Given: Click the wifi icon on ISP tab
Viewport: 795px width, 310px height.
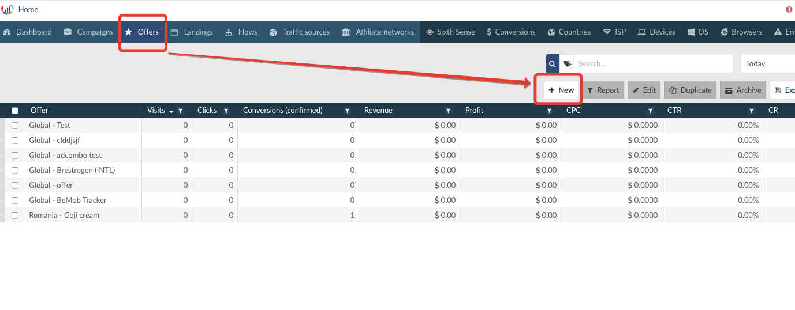Looking at the screenshot, I should coord(607,32).
